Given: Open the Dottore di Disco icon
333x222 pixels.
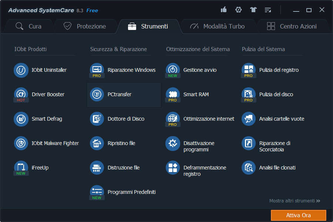Looking at the screenshot, I should (x=97, y=119).
